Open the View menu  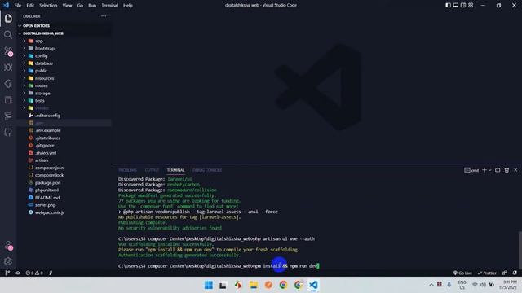(67, 6)
